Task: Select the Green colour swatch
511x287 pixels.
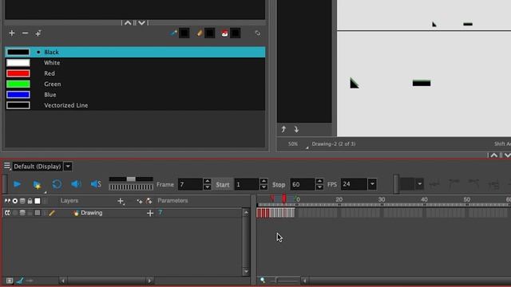Action: 18,84
